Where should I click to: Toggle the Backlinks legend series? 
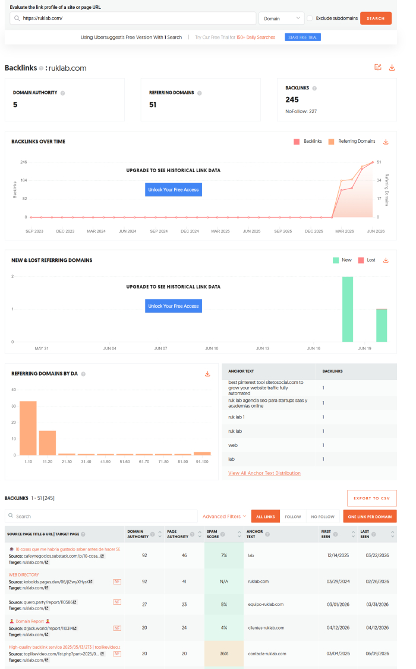[x=307, y=141]
